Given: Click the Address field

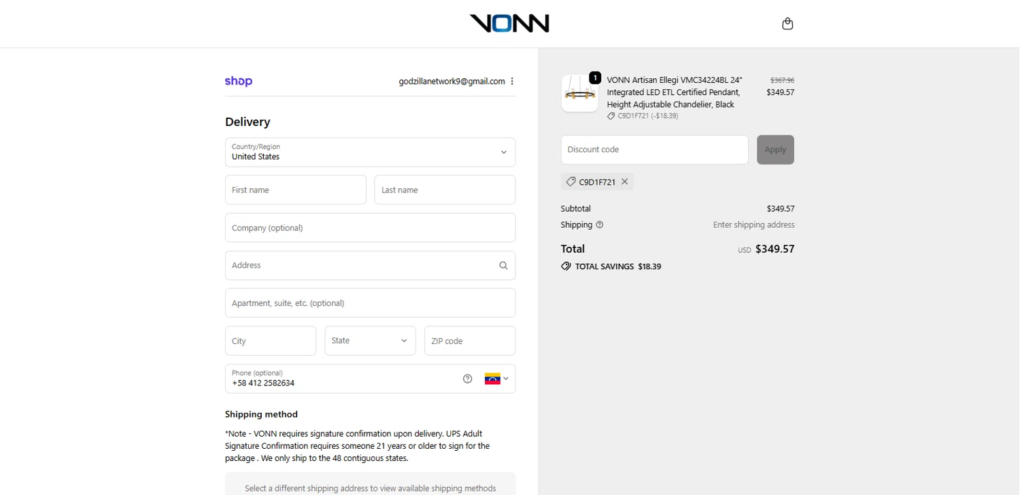Looking at the screenshot, I should [x=370, y=265].
